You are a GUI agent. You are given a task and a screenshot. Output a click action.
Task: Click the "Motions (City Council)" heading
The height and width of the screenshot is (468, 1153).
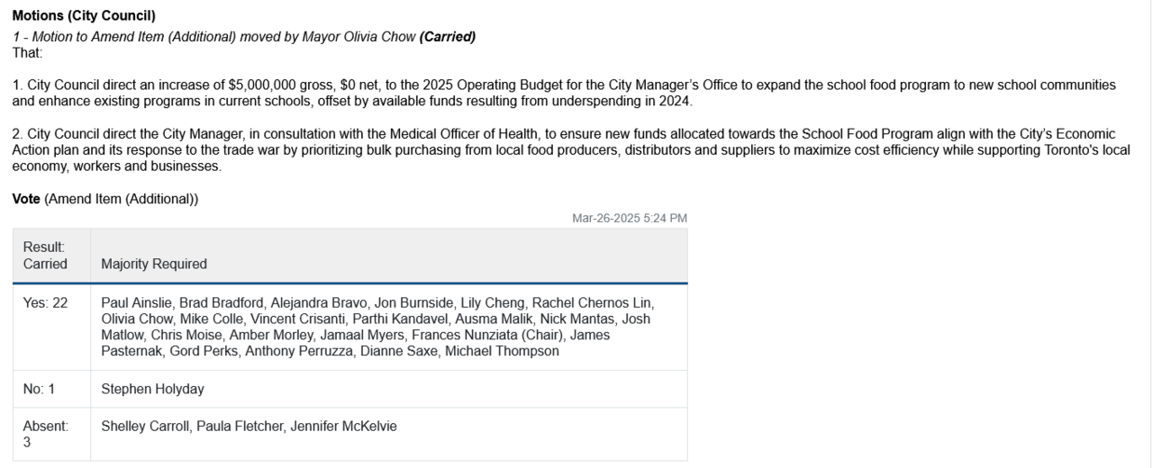(84, 16)
